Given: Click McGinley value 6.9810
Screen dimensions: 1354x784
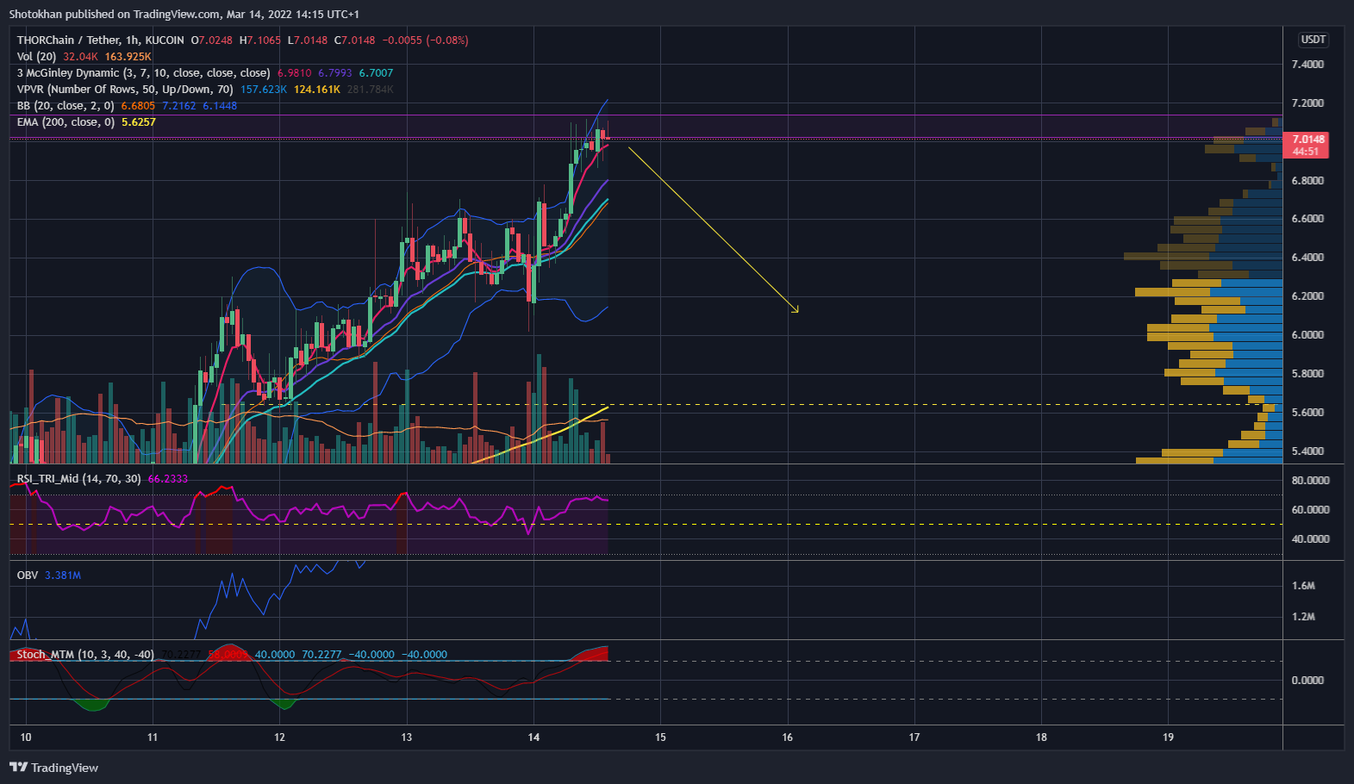Looking at the screenshot, I should point(295,73).
